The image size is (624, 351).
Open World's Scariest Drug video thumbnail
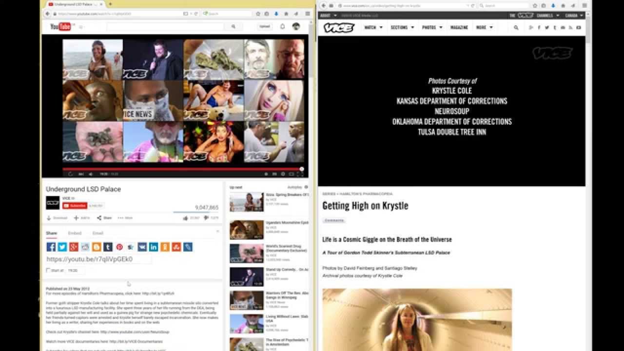(247, 253)
